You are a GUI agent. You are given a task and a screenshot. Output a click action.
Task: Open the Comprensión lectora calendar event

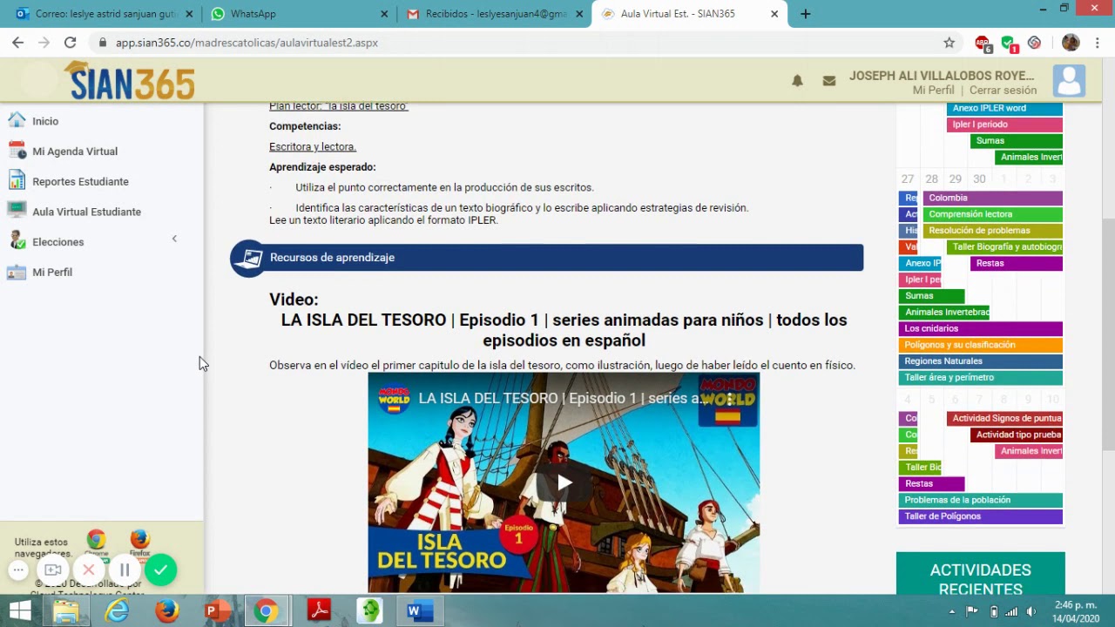point(992,214)
